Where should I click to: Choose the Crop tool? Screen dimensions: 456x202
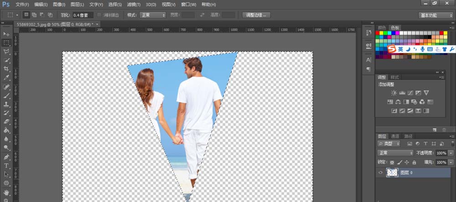pos(6,69)
